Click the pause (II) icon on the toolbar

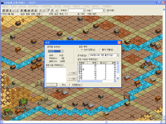pos(56,10)
